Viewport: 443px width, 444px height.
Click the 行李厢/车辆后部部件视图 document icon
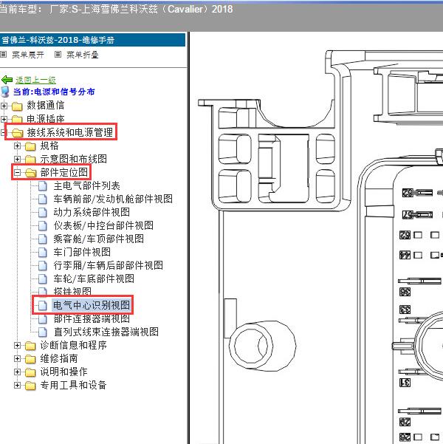tap(43, 266)
